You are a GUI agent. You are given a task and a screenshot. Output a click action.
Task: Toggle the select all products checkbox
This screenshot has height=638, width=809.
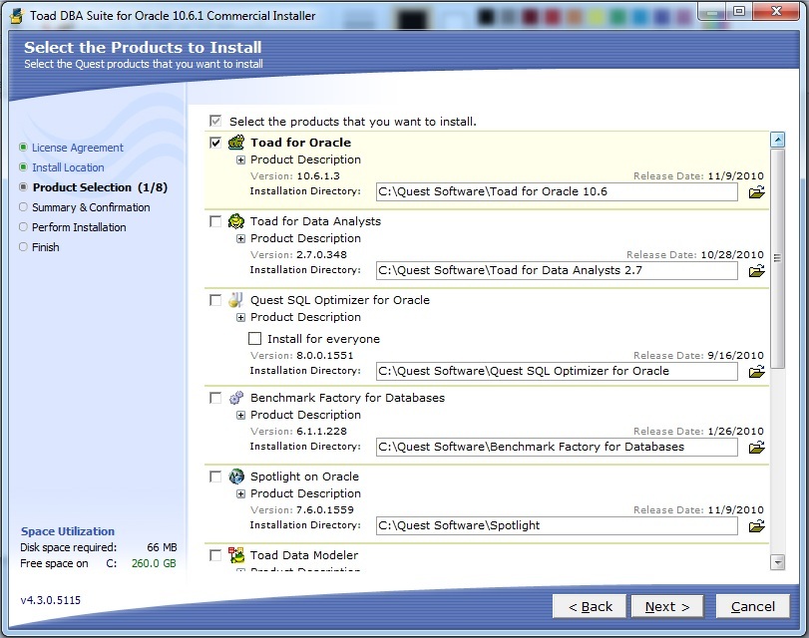(x=215, y=122)
